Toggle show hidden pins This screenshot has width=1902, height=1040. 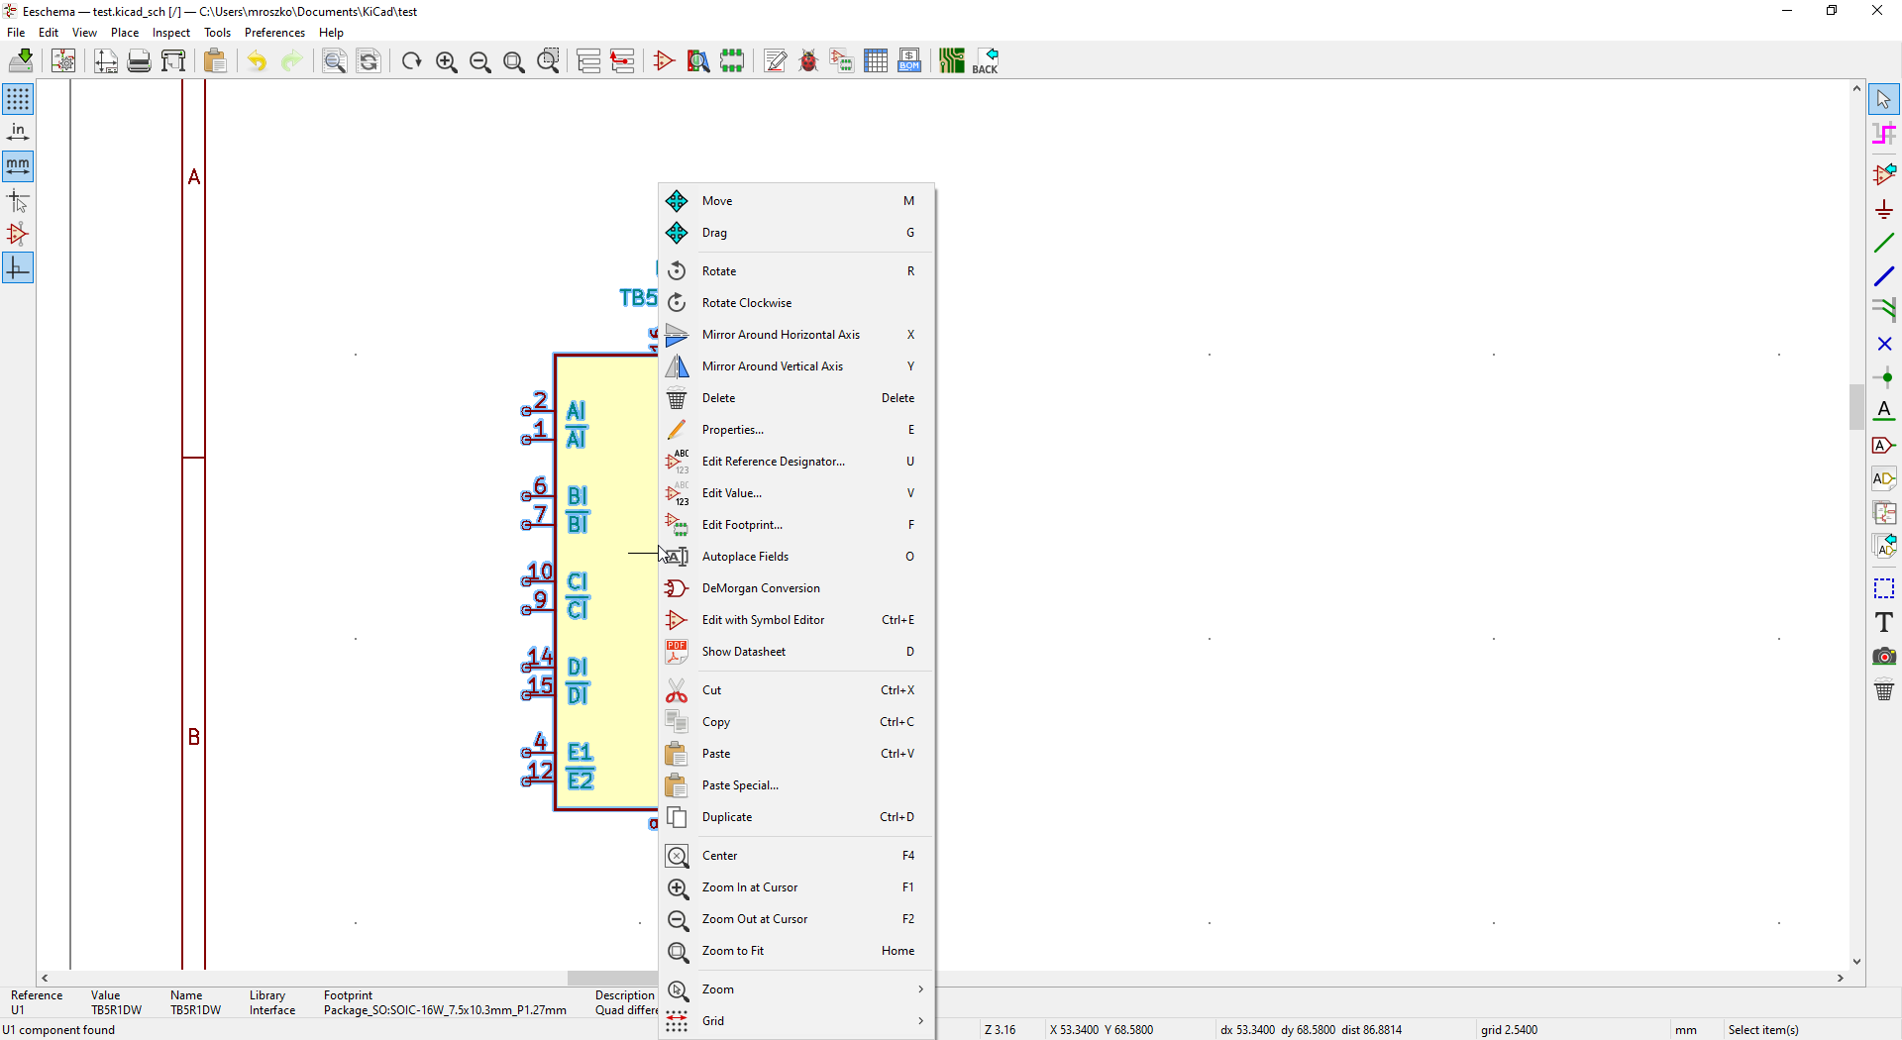(18, 235)
